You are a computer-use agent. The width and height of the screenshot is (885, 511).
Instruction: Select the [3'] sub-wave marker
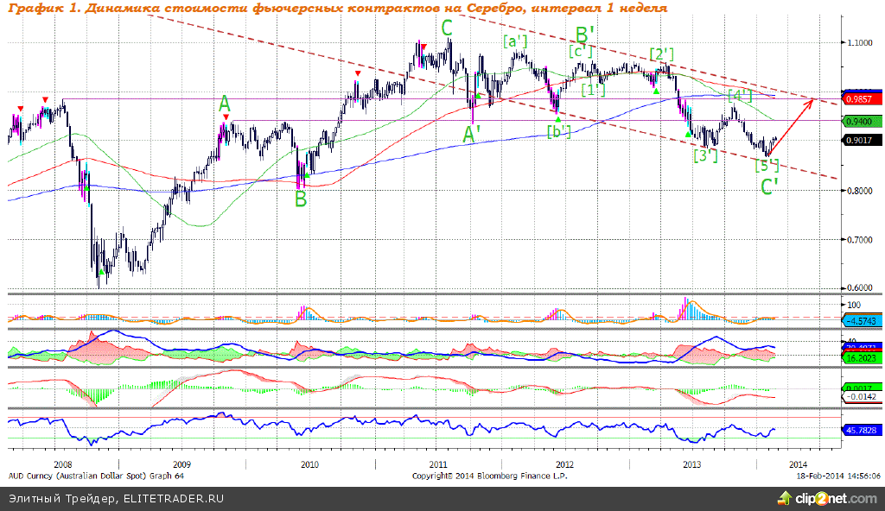705,155
